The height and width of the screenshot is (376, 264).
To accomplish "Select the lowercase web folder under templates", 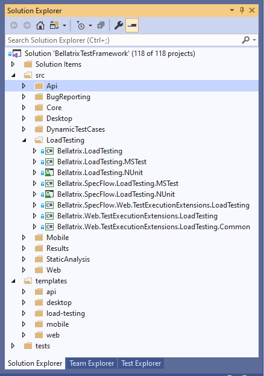I will [53, 335].
